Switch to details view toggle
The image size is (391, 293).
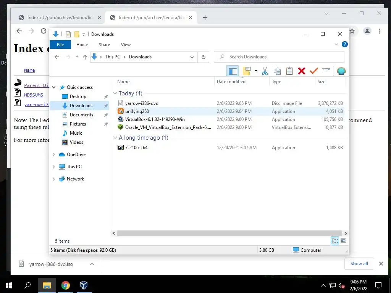[335, 241]
